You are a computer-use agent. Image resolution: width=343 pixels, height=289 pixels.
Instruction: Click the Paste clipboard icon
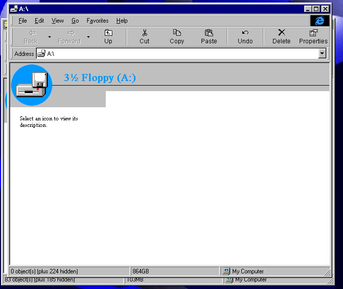(209, 33)
